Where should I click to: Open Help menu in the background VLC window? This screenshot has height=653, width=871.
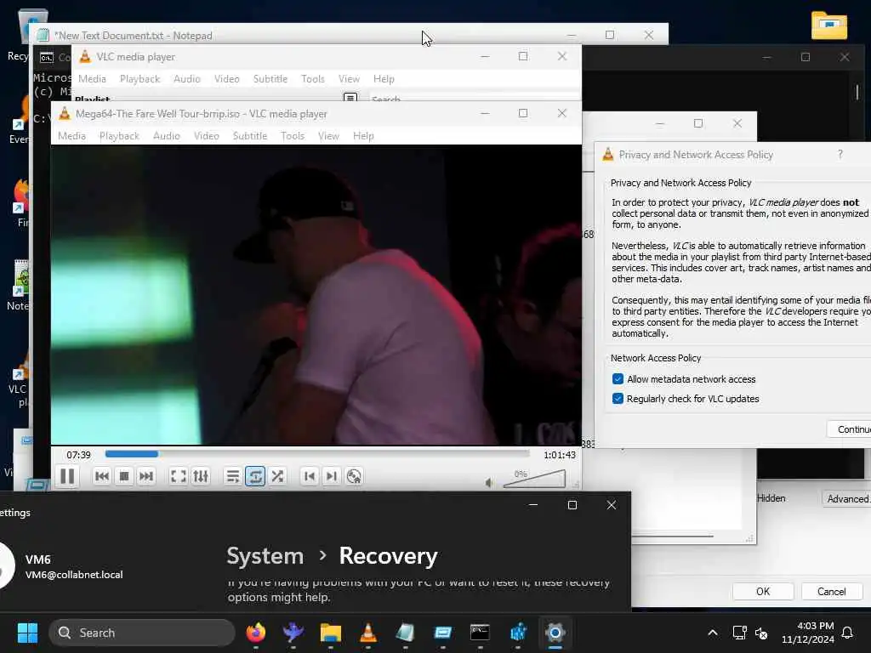[384, 79]
